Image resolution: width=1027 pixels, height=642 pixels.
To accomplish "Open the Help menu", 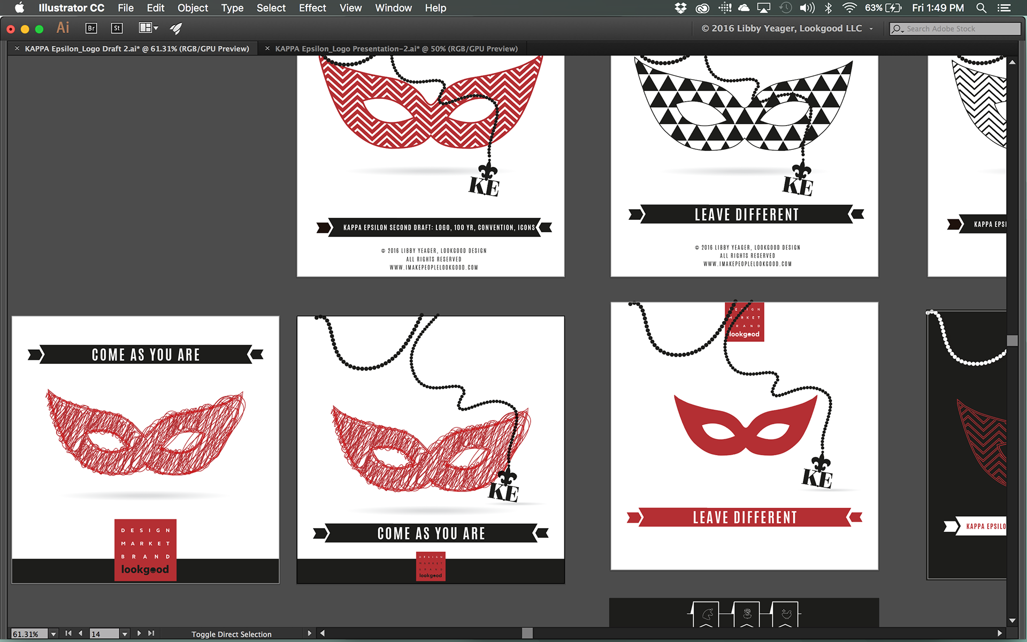I will point(435,8).
